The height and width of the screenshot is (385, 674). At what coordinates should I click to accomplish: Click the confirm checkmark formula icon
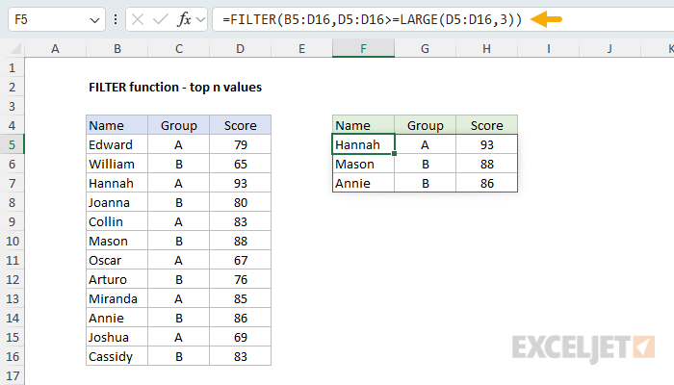click(161, 19)
